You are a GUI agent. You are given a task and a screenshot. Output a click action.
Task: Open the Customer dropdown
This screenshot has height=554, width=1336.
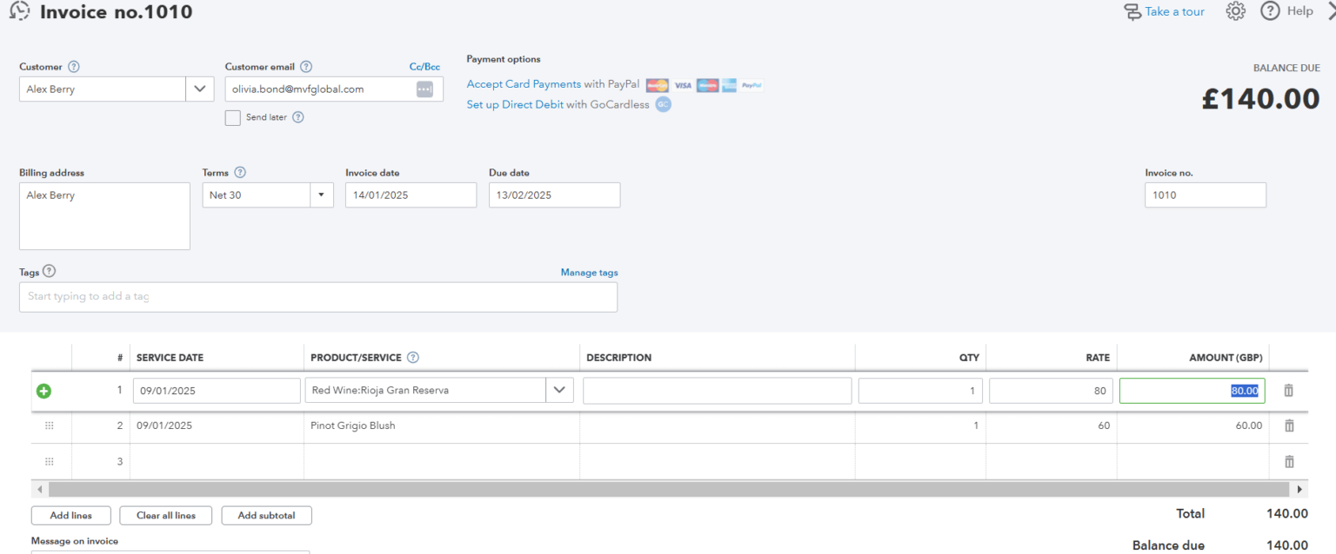pos(200,89)
